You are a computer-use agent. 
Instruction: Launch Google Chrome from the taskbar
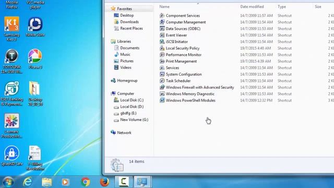point(85,182)
